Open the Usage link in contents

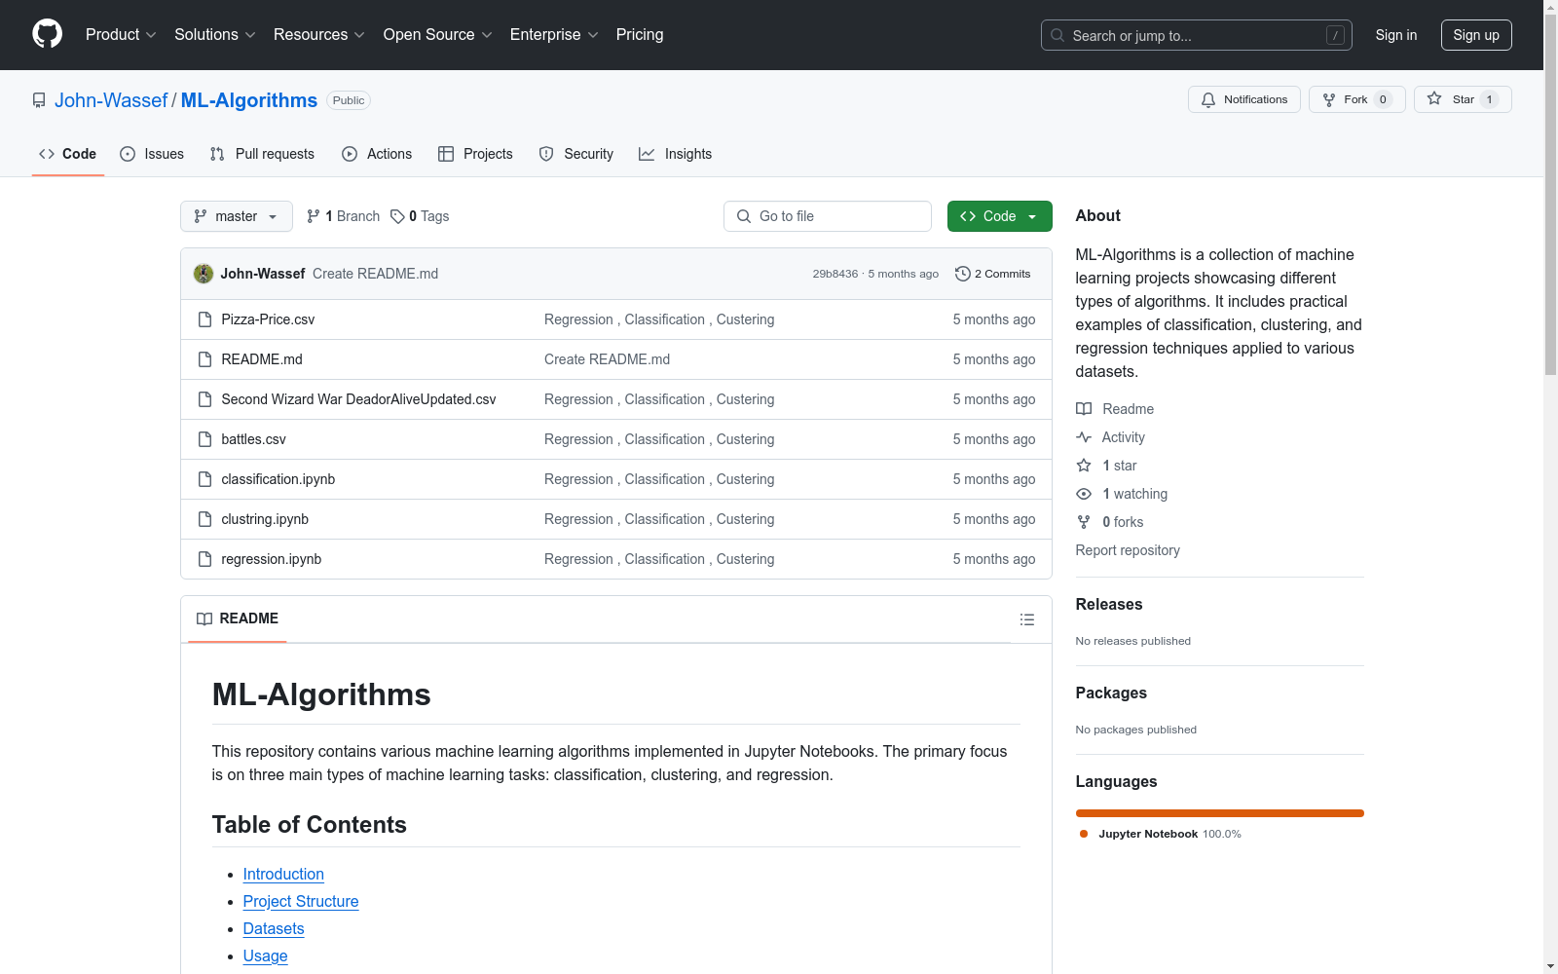(265, 956)
